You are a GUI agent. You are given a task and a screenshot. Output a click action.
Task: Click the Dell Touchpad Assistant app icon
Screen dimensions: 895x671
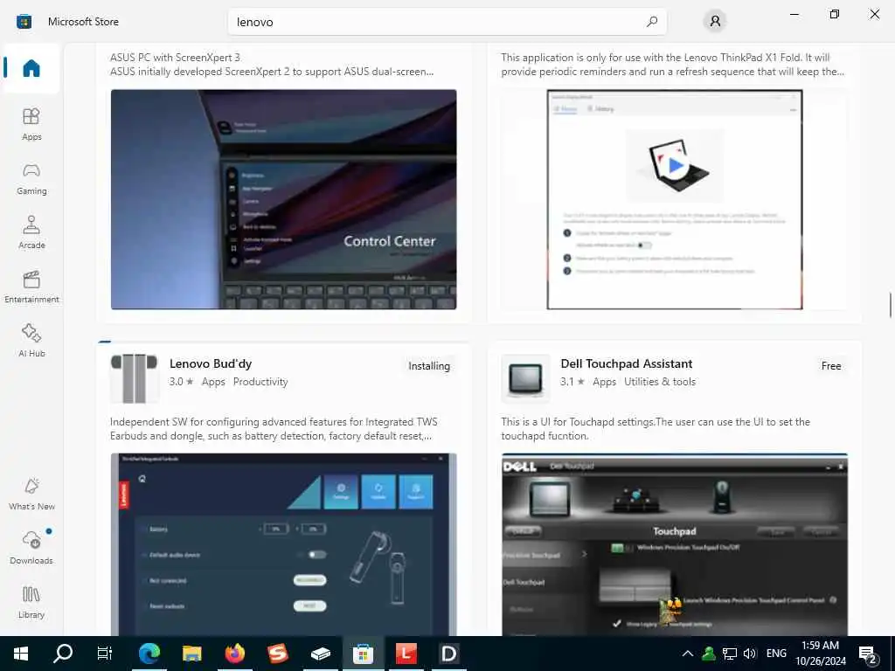525,379
